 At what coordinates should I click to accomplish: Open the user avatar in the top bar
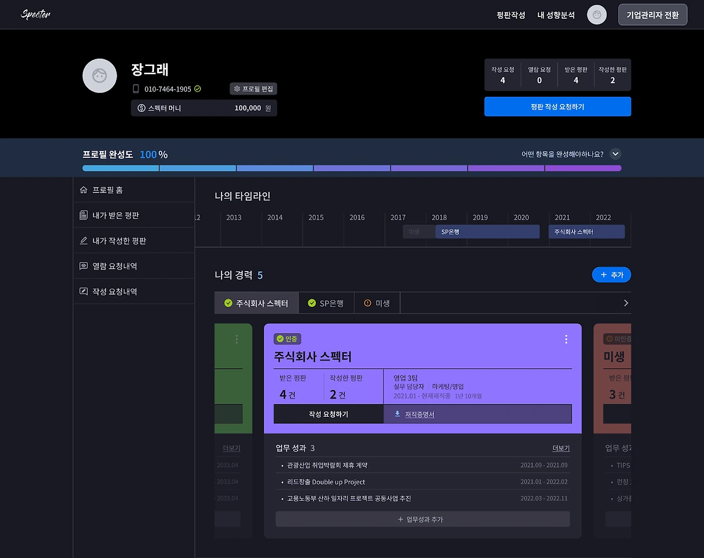click(597, 15)
